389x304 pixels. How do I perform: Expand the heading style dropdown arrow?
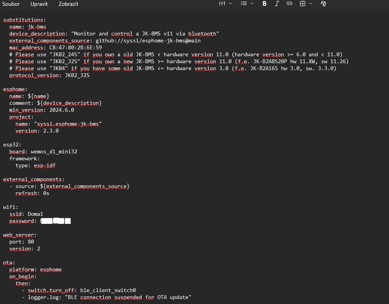coord(230,3)
